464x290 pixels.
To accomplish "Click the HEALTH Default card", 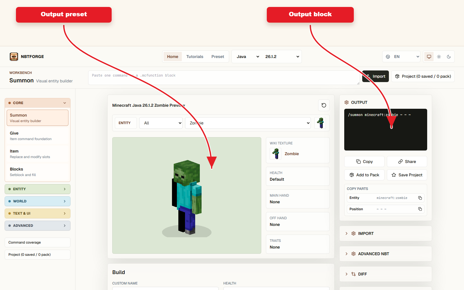I will [x=298, y=176].
